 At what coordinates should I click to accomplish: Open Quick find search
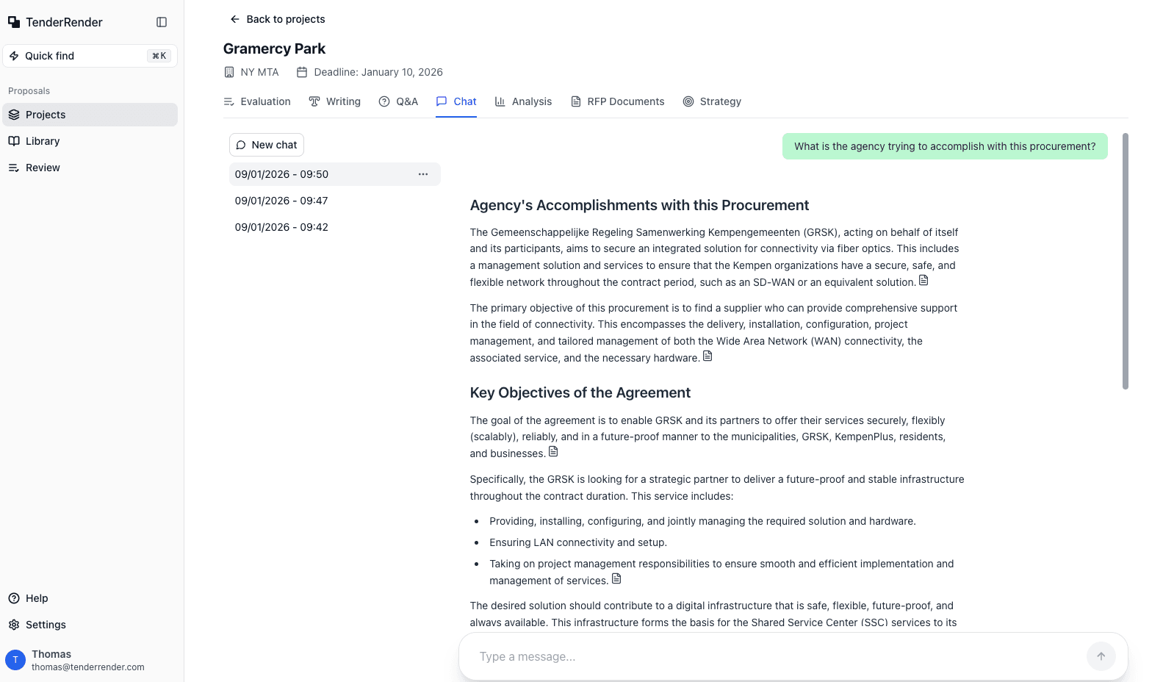click(90, 56)
